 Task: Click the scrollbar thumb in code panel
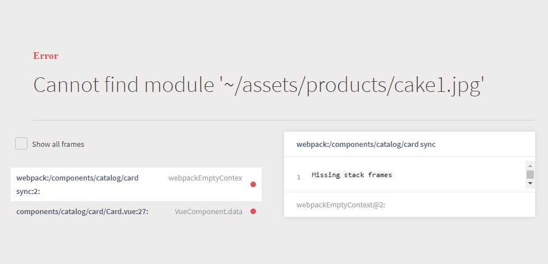pyautogui.click(x=530, y=174)
